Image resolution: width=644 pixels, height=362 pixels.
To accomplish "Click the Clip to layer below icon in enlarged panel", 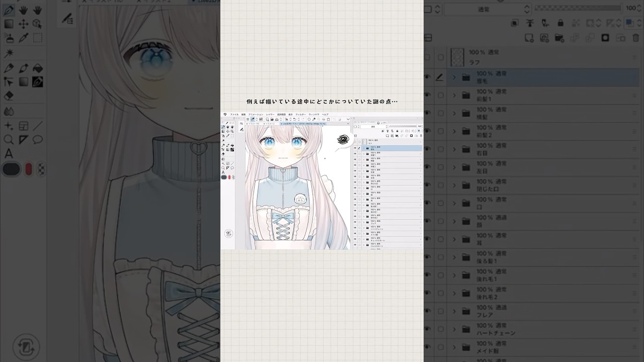I will (515, 23).
